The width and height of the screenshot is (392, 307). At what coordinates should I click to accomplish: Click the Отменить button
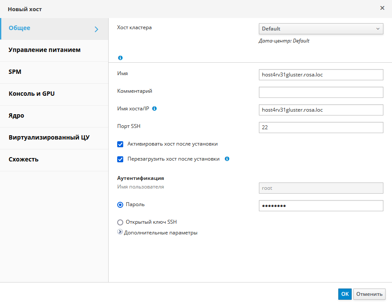click(369, 294)
